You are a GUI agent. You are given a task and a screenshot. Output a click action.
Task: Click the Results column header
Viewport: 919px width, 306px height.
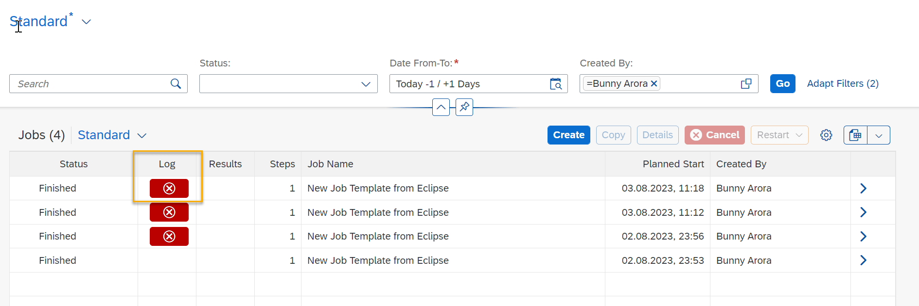[225, 164]
